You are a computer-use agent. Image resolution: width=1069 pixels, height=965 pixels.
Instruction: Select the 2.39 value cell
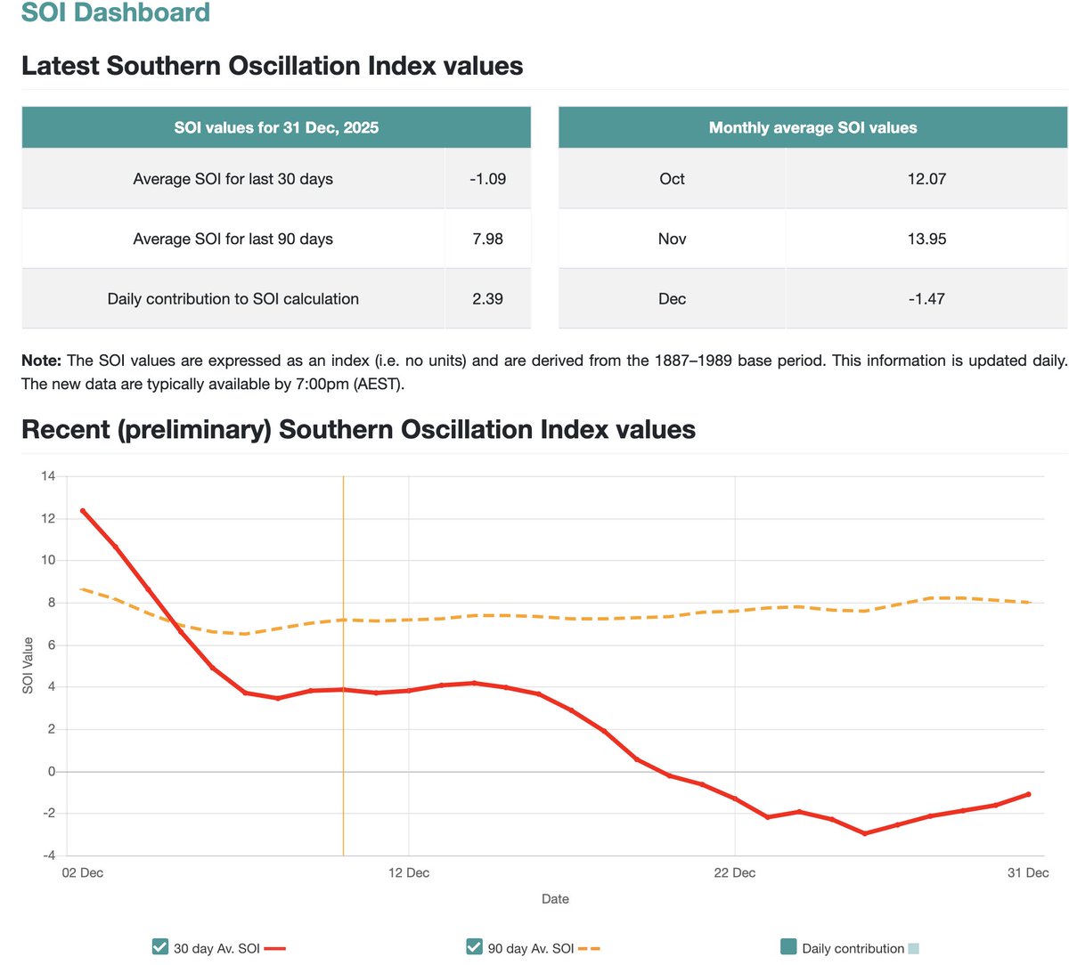(x=488, y=299)
